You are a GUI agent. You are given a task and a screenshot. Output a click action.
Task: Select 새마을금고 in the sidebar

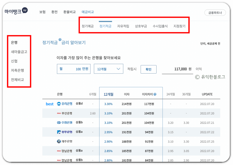[x=19, y=52]
